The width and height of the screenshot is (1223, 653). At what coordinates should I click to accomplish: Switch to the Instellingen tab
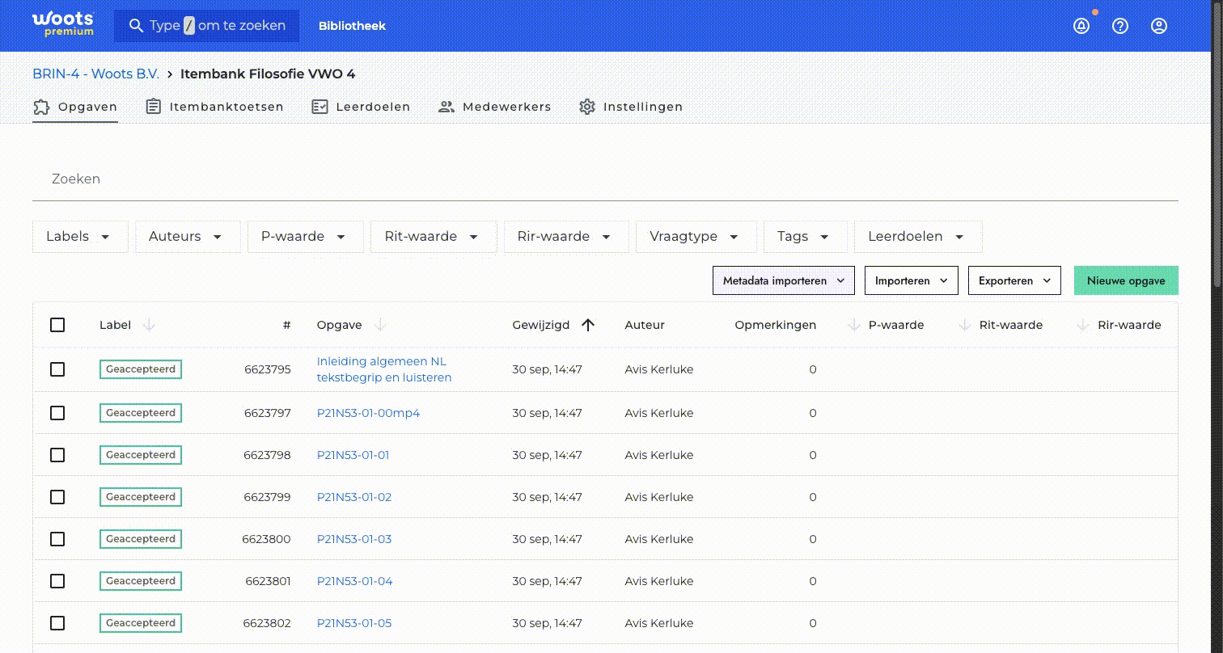[631, 107]
